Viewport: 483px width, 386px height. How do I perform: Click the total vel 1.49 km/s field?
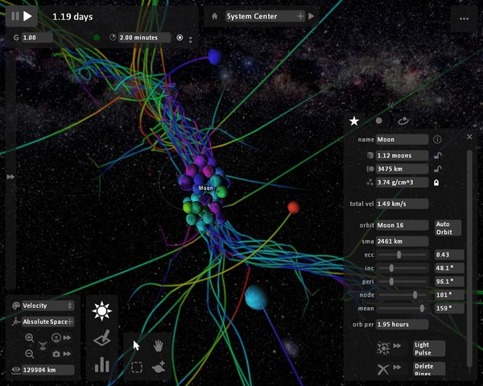pos(402,203)
